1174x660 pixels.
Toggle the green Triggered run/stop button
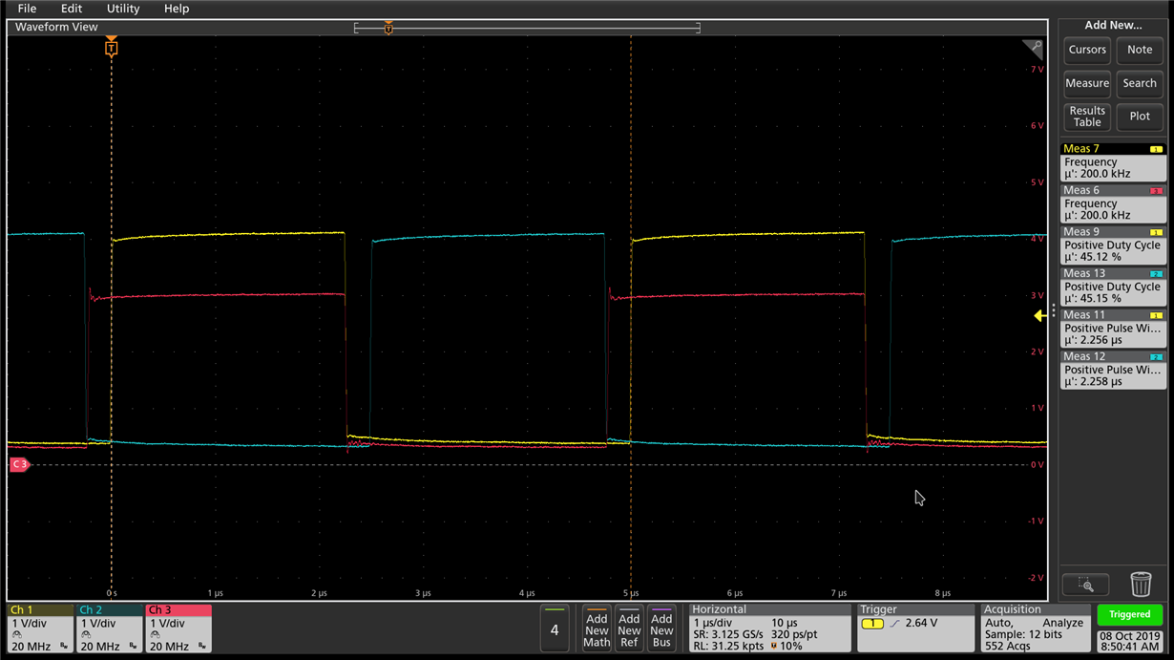point(1130,615)
